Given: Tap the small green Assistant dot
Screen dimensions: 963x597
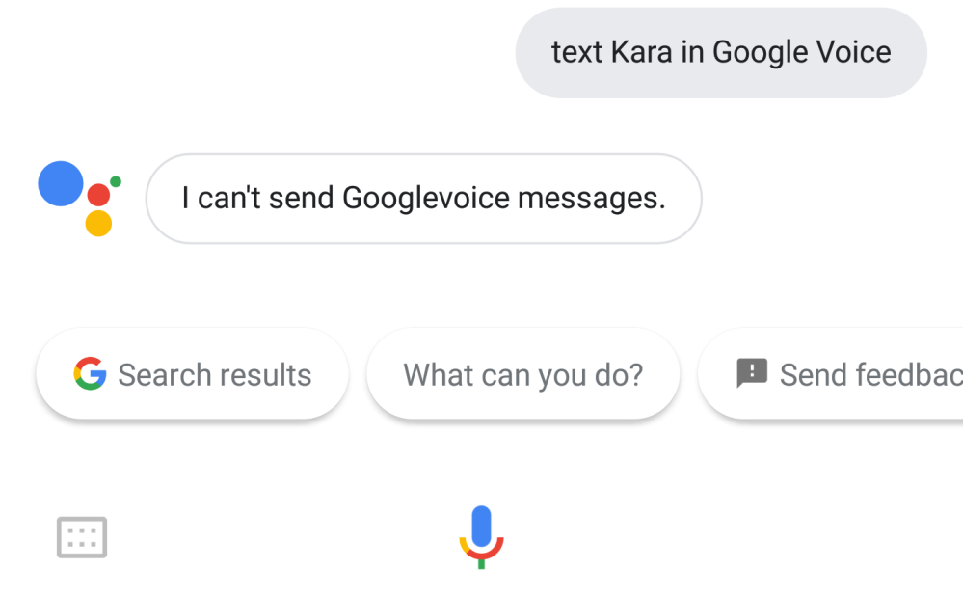Looking at the screenshot, I should pos(116,180).
